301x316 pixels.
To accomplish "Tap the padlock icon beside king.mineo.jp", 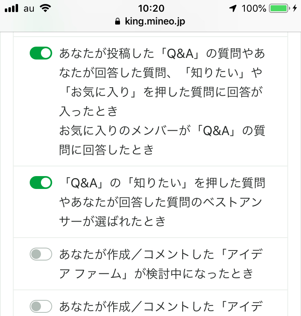I will 117,22.
